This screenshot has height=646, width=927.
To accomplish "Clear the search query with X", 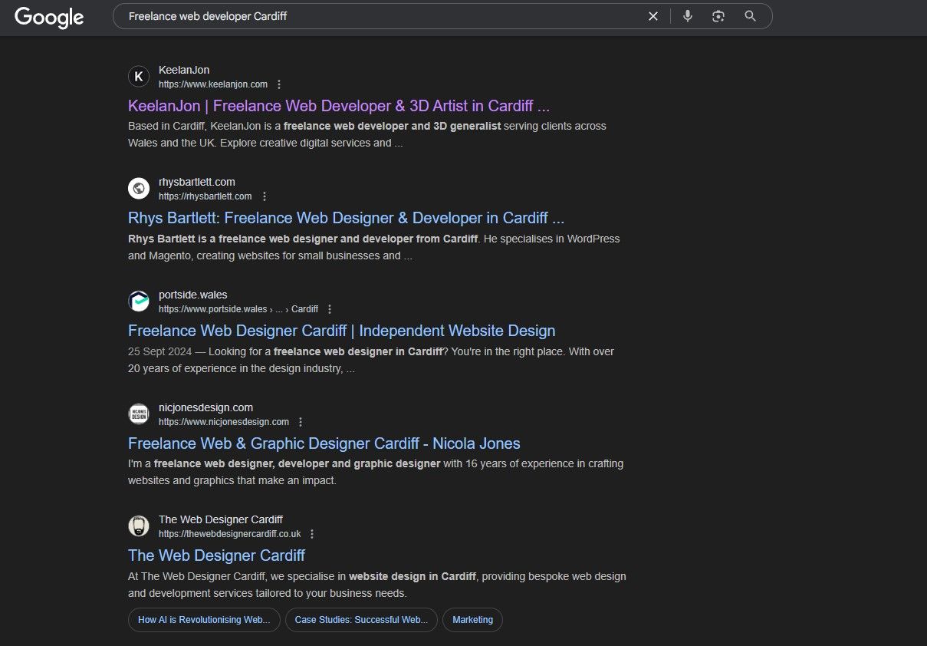I will [x=653, y=16].
